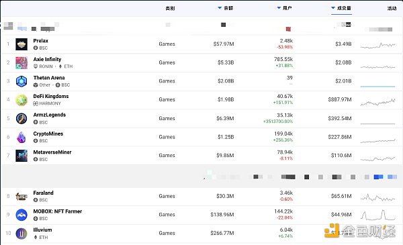This screenshot has height=245, width=403.
Task: Sort by the 用户 users column arrow
Action: (x=279, y=8)
